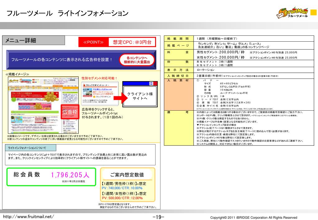318x220 pixels.
Task: Click the 想定CPC:@3円台 text
Action: [x=132, y=42]
